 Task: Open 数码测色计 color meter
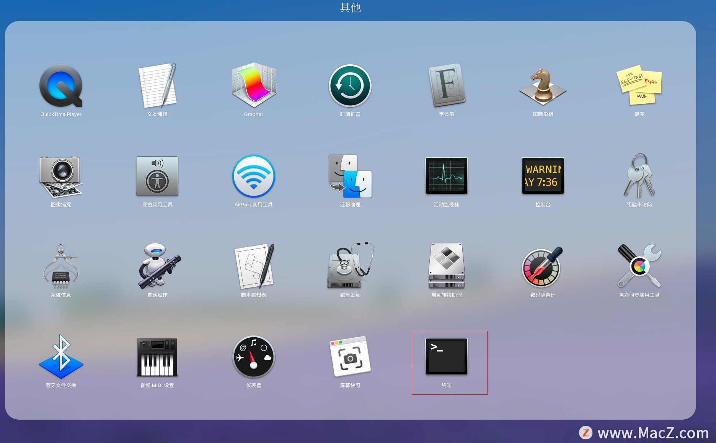(x=543, y=266)
